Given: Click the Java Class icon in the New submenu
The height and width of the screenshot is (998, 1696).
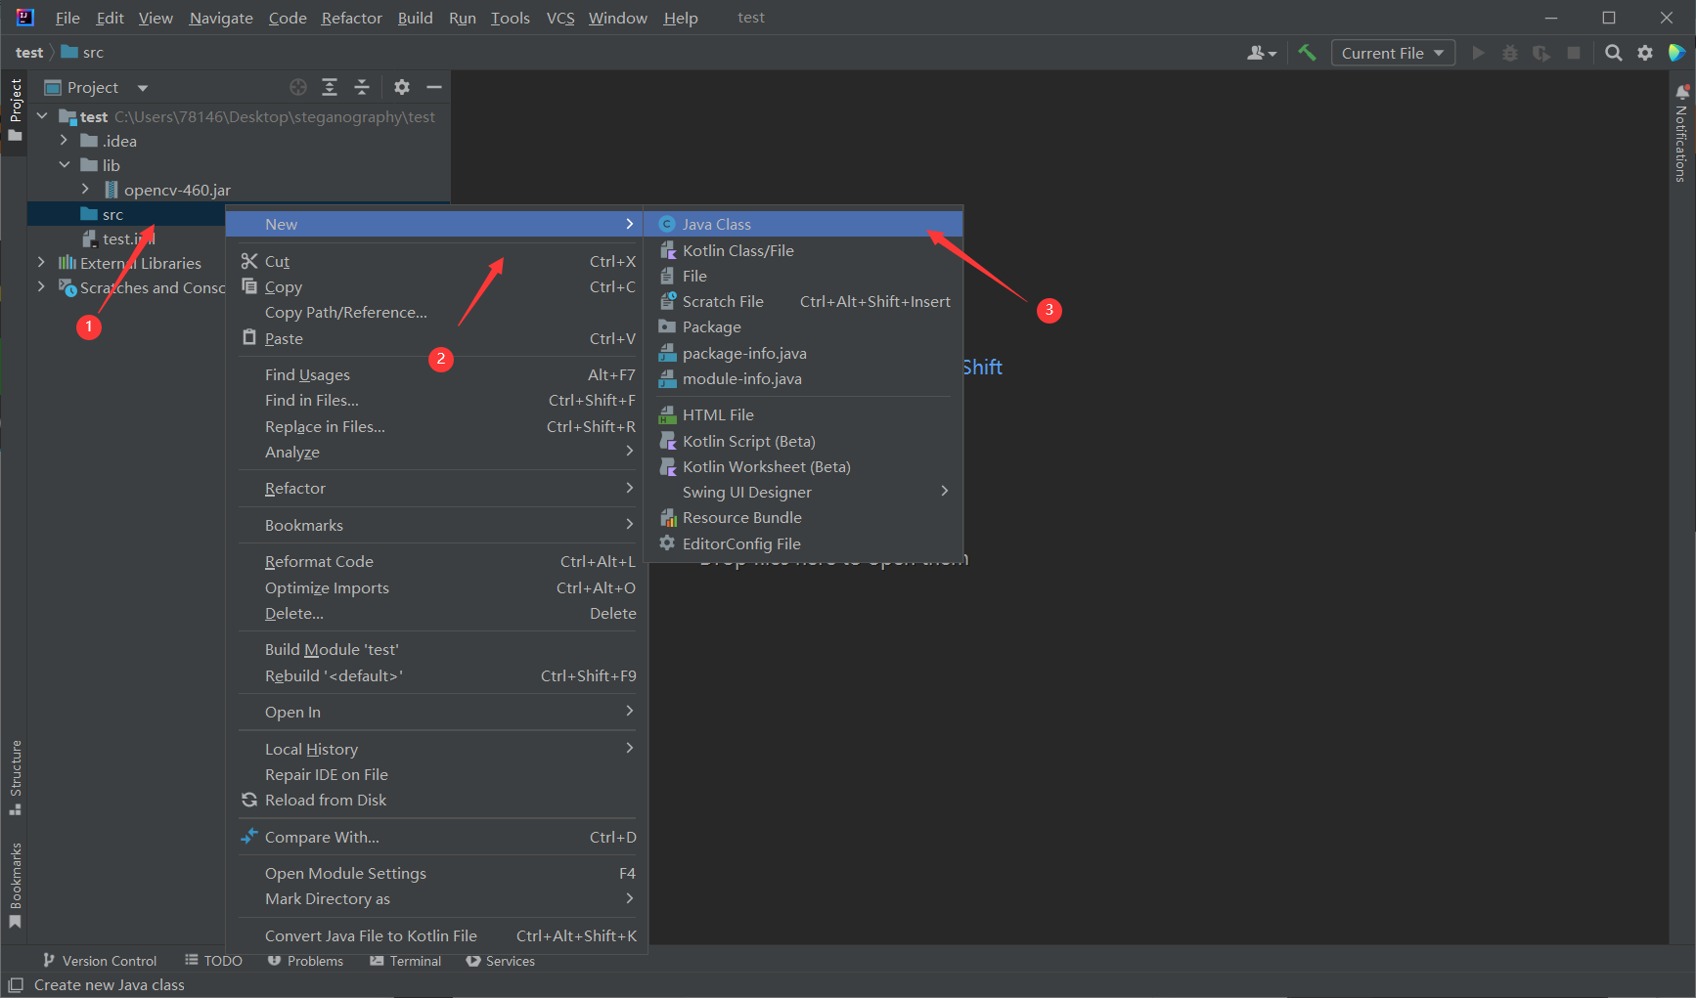Looking at the screenshot, I should tap(667, 224).
